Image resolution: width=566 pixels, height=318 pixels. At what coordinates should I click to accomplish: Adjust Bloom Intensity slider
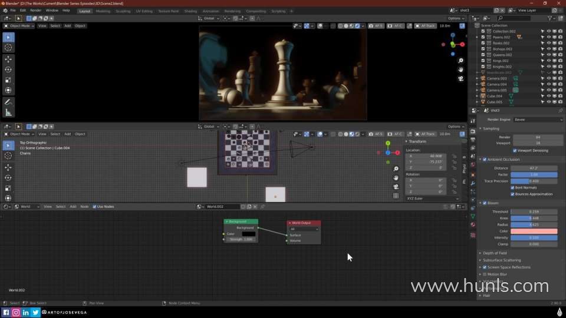[534, 237]
